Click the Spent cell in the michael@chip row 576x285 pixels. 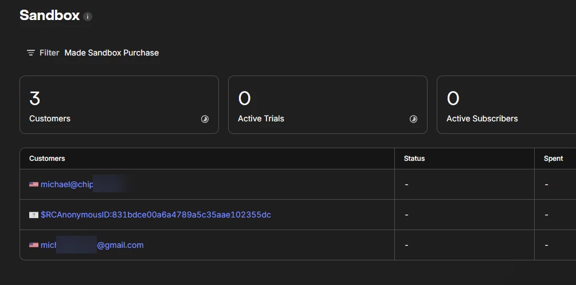coord(555,184)
